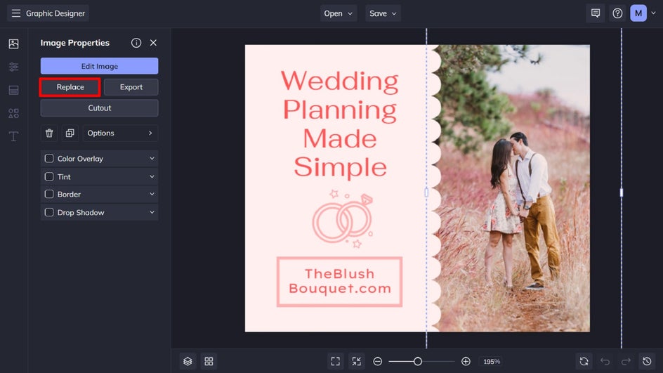The height and width of the screenshot is (373, 663).
Task: Select the wedding rings graphic
Action: 343,218
